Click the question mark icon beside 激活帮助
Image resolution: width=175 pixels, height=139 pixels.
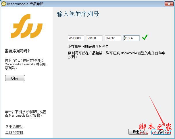[x=7, y=127]
